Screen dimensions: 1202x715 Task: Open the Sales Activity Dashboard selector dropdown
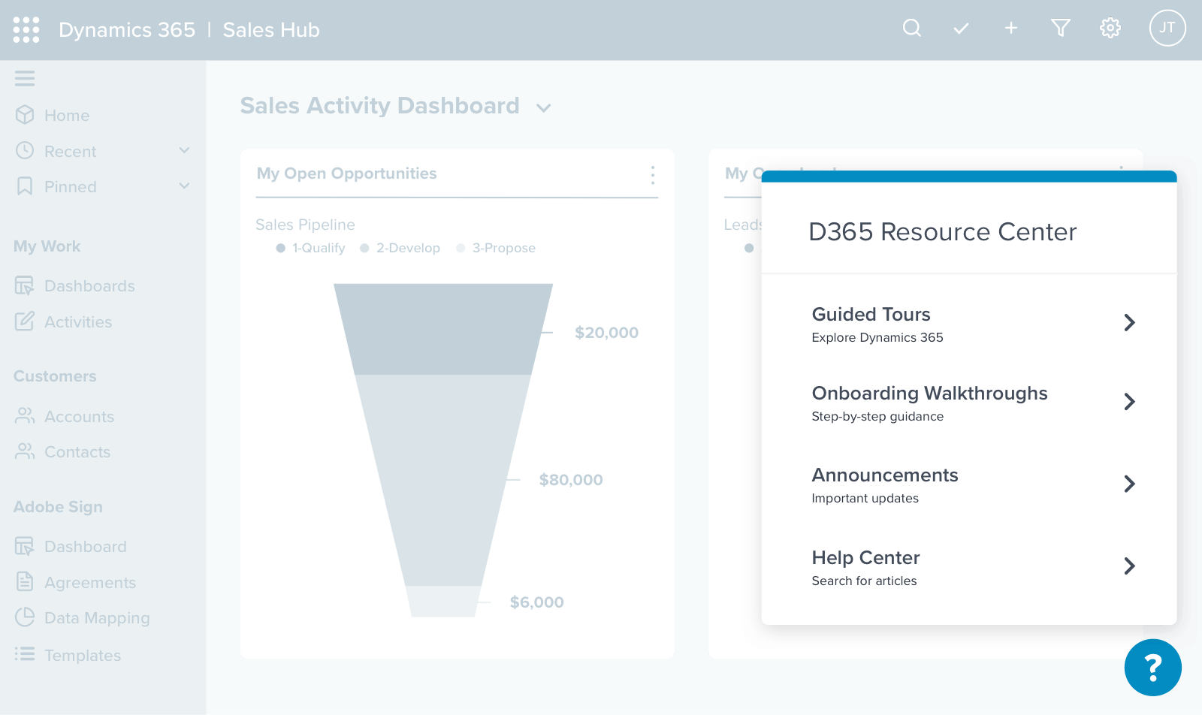[x=544, y=108]
